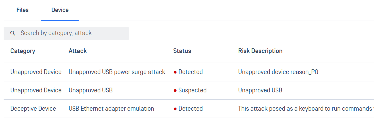Sort by the Category column header

23,51
